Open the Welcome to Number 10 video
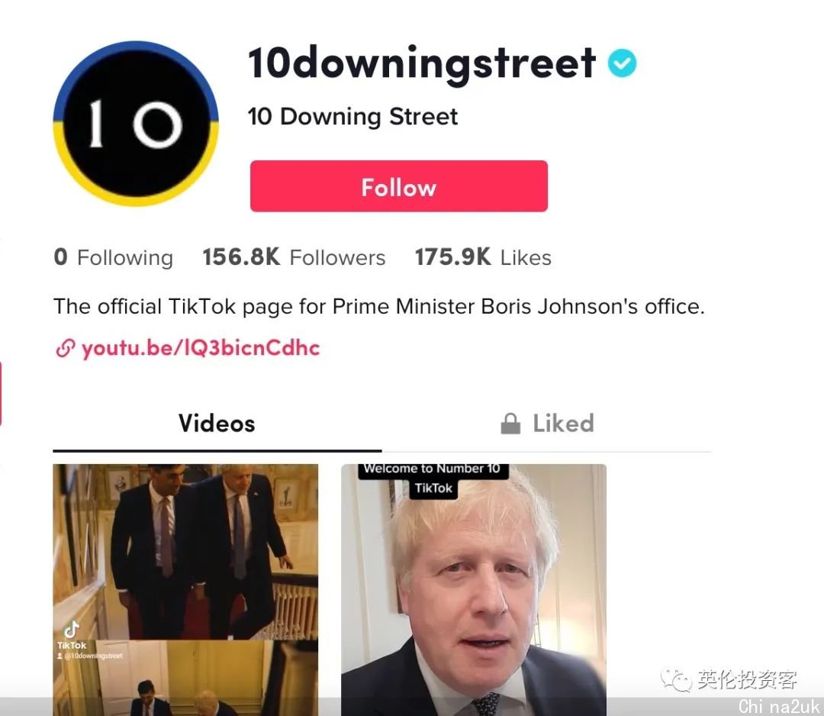The height and width of the screenshot is (716, 824). [474, 589]
